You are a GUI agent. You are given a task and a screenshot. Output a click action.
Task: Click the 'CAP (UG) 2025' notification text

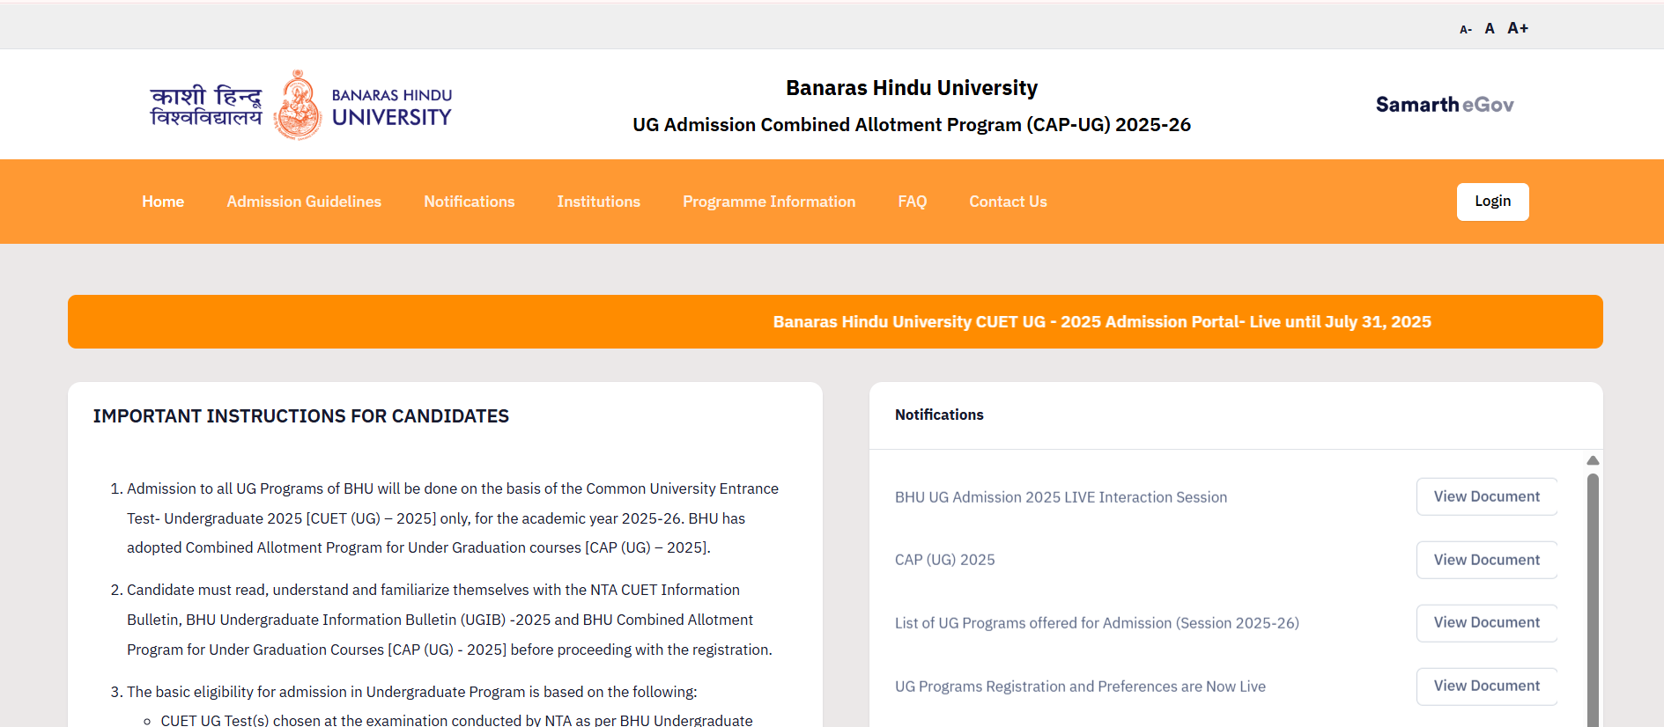click(x=945, y=560)
